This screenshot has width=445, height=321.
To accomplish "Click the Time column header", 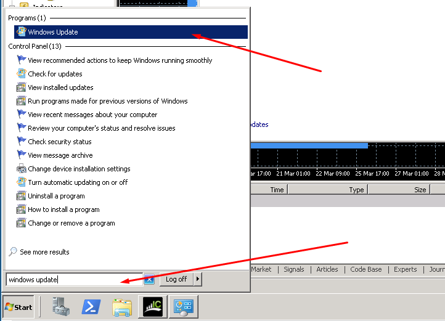I will tap(269, 190).
